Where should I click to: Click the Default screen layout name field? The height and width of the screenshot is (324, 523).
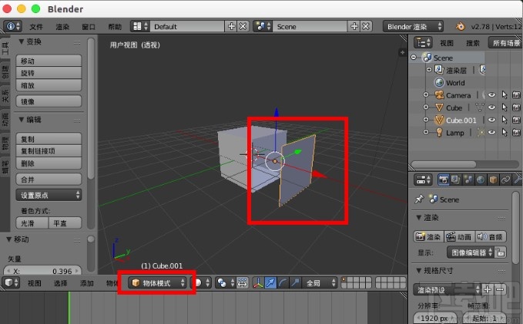point(186,26)
